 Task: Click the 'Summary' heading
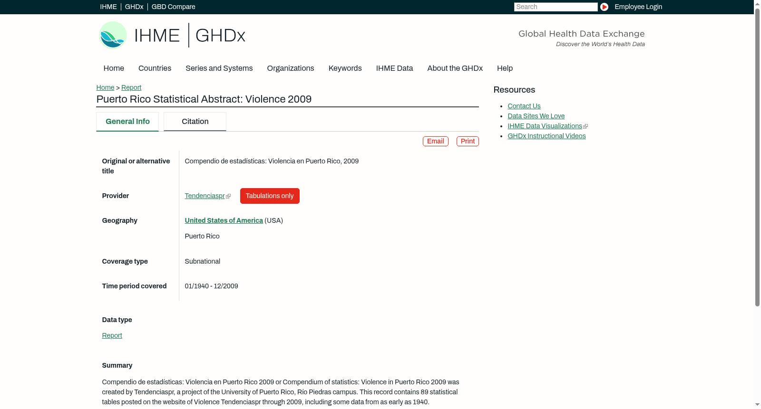coord(117,366)
